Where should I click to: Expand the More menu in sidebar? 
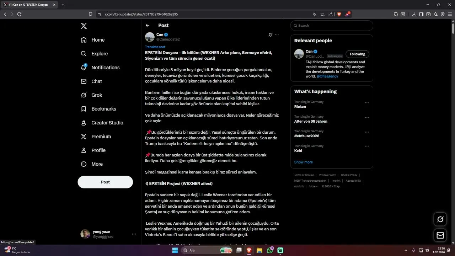tap(92, 164)
